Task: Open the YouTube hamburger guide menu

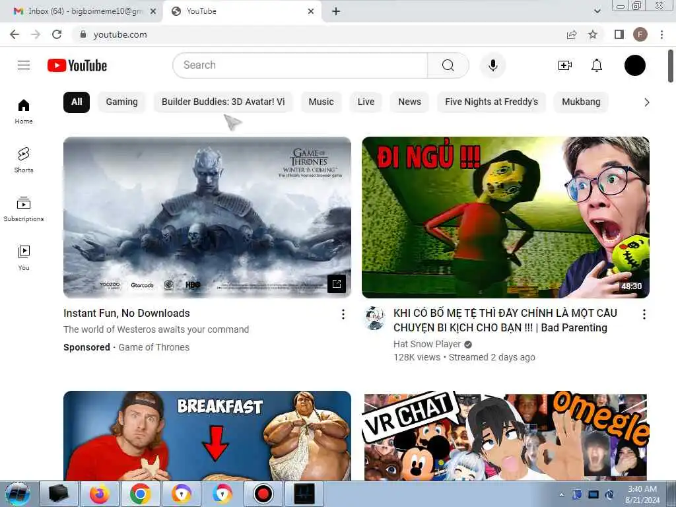Action: 24,65
